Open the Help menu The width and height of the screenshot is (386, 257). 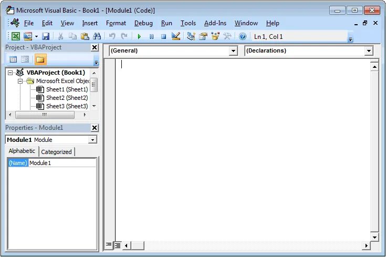click(x=273, y=23)
